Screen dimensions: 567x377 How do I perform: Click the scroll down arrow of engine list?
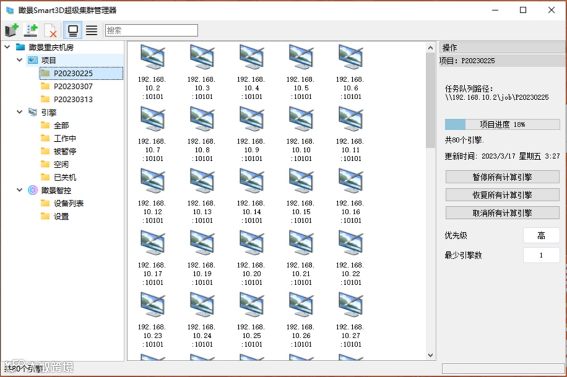click(430, 355)
